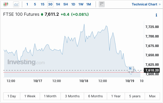Viewport: 163px width, 103px height.
Task: Show the 1 Day range
Action: [x=12, y=96]
